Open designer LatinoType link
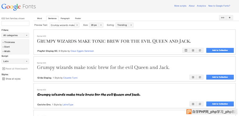Image resolution: width=239 pixels, height=116 pixels. (x=68, y=105)
